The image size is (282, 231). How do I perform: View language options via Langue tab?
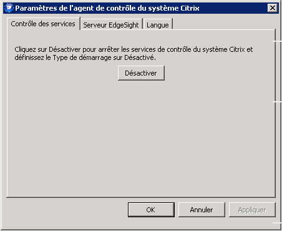158,24
